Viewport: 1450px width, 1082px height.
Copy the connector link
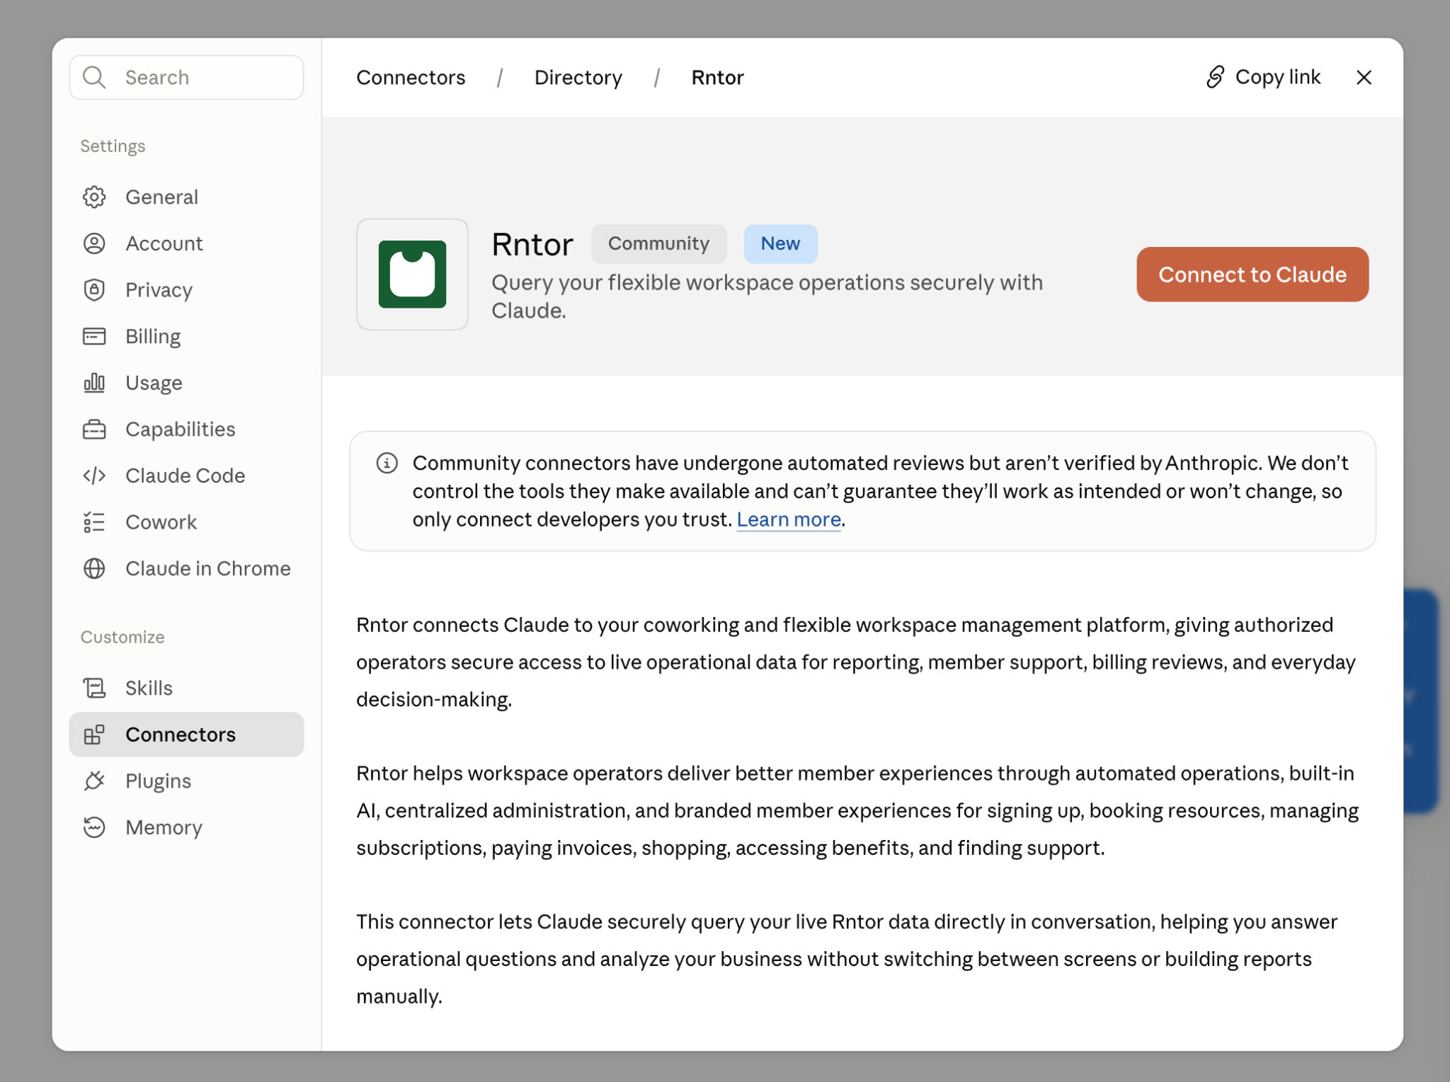(1263, 77)
